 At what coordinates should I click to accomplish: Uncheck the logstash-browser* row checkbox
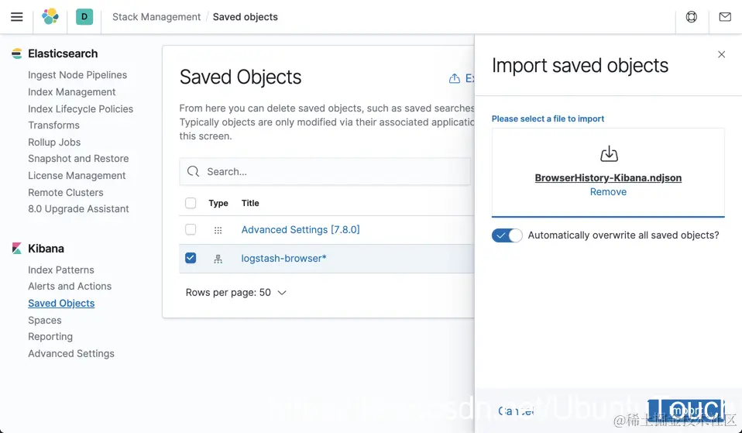(191, 258)
